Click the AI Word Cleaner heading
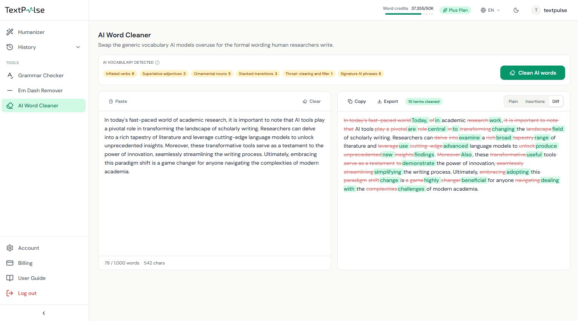The image size is (578, 321). point(125,35)
